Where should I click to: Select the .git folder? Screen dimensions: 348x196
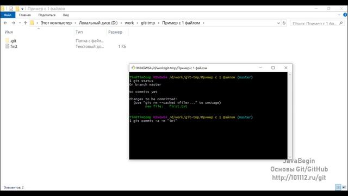tap(13, 41)
